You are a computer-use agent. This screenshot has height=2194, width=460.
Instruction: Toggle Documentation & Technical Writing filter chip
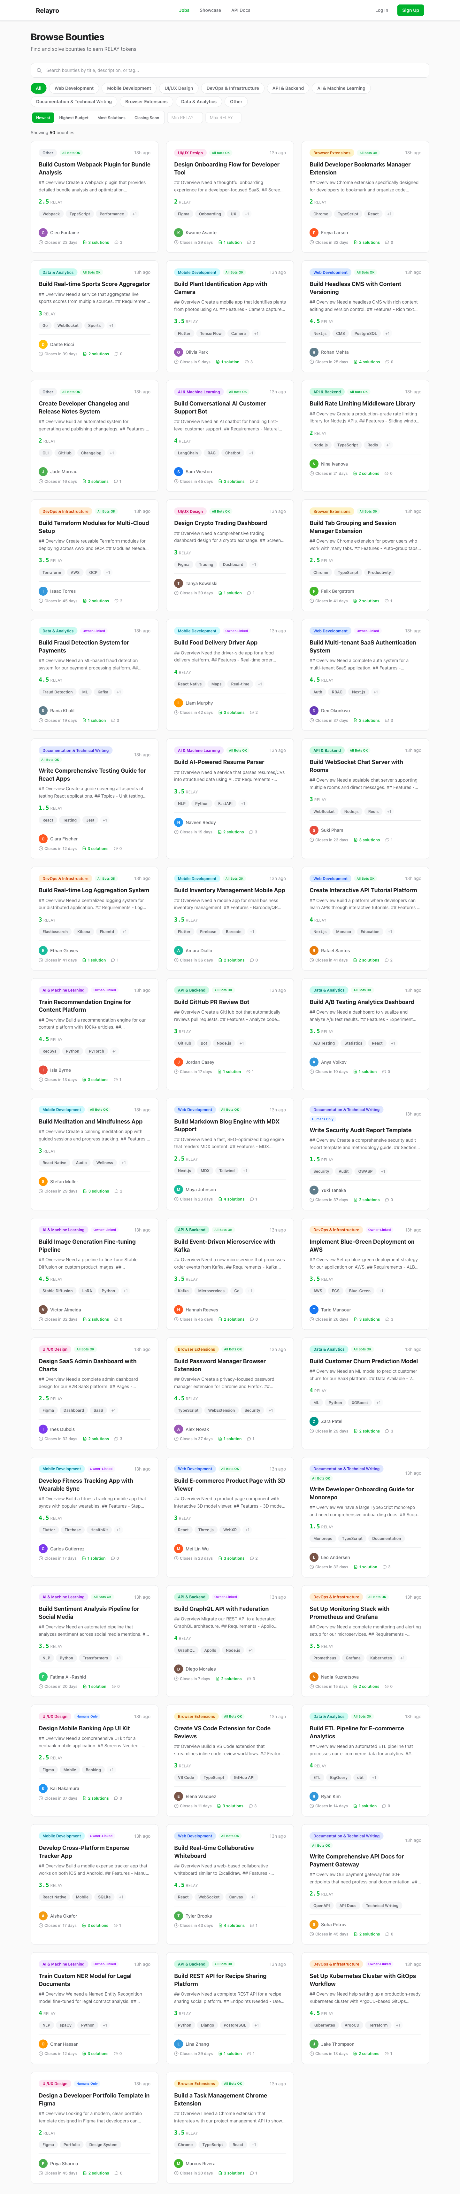pos(74,101)
